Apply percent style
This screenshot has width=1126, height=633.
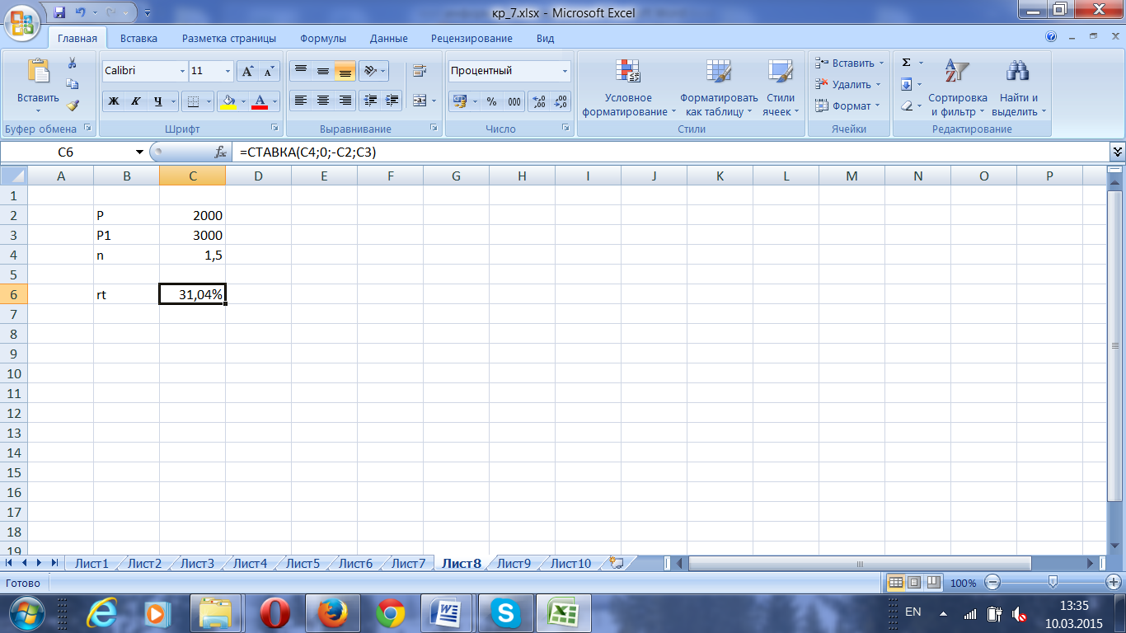click(491, 101)
